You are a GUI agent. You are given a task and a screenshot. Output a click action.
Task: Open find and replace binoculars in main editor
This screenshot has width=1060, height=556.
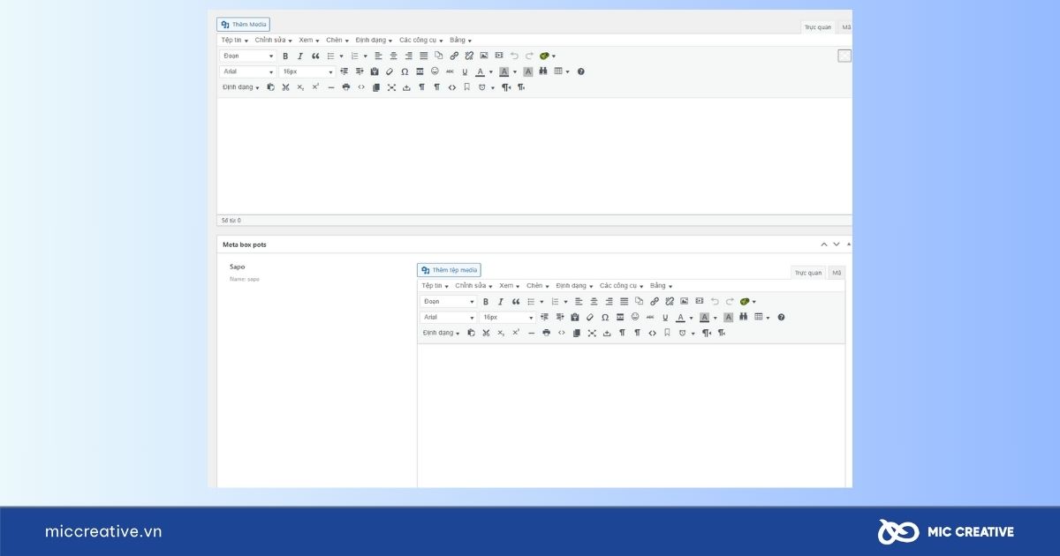(543, 71)
